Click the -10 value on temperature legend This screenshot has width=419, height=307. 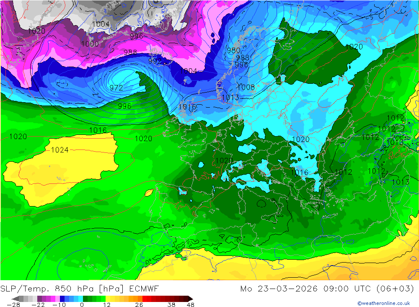pos(59,304)
